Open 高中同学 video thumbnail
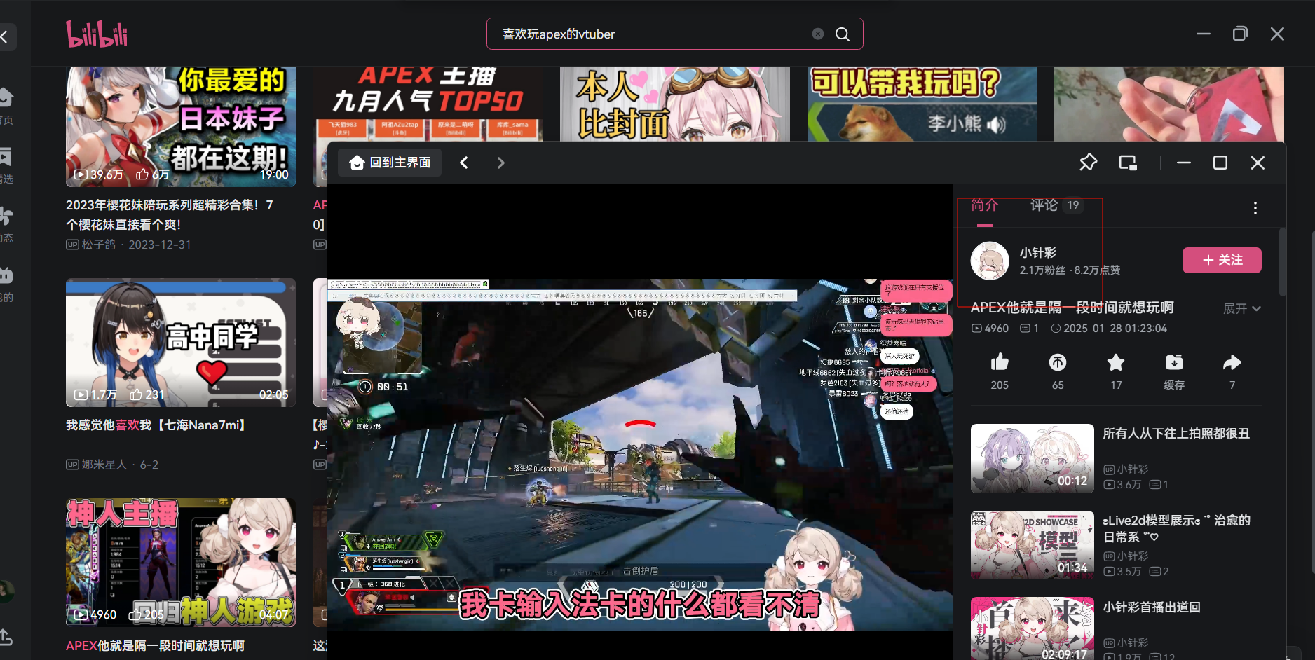The image size is (1315, 660). click(181, 343)
